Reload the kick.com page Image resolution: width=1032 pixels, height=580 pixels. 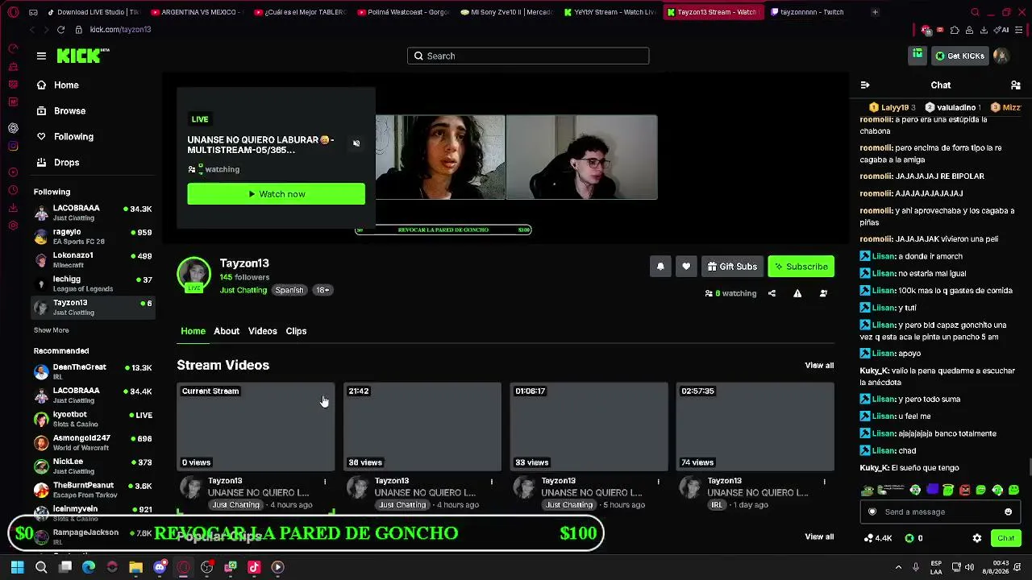point(60,30)
